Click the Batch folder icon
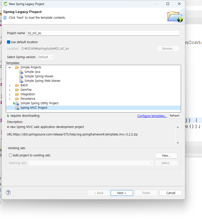 [x=17, y=85]
